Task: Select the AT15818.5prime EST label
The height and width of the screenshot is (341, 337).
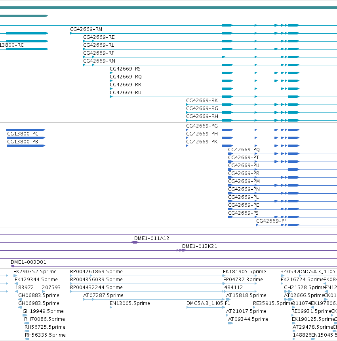Action: 246,295
